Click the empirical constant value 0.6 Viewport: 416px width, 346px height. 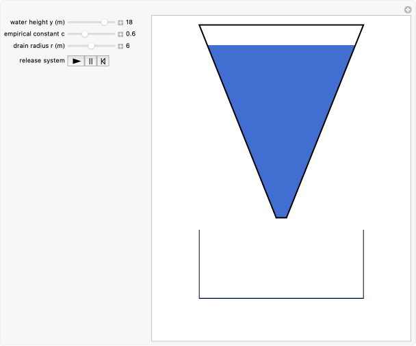[131, 34]
